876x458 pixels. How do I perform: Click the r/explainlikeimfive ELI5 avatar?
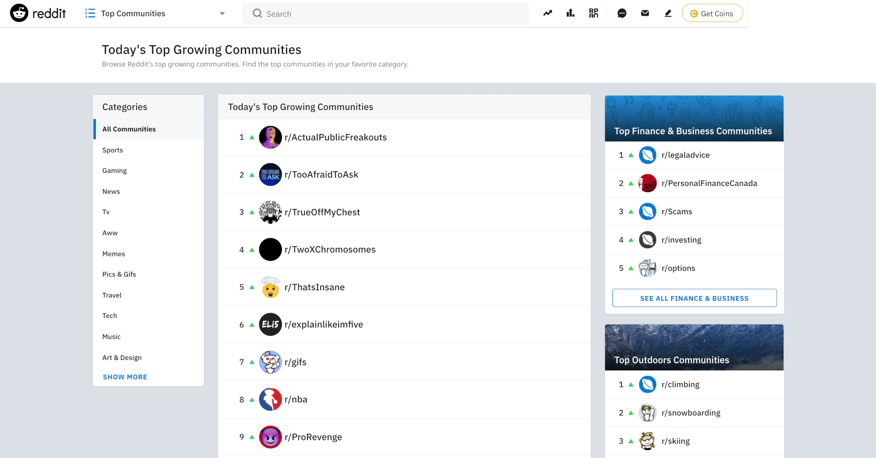[x=270, y=324]
